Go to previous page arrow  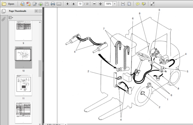coord(68,4)
